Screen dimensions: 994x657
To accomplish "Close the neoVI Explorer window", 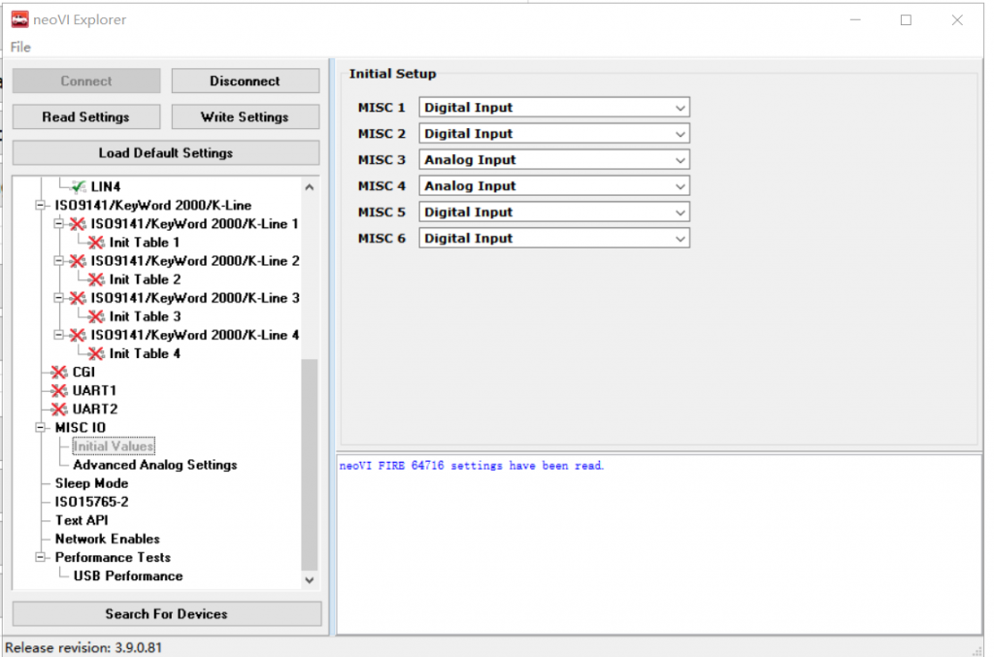I will coord(957,20).
